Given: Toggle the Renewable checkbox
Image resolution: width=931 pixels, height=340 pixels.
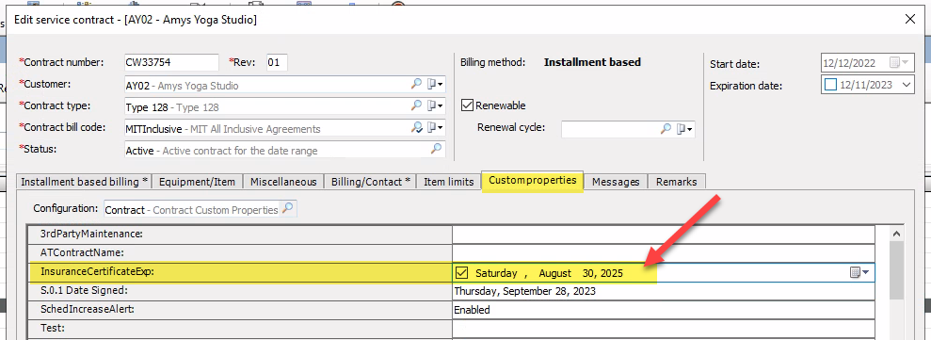Looking at the screenshot, I should pyautogui.click(x=467, y=105).
